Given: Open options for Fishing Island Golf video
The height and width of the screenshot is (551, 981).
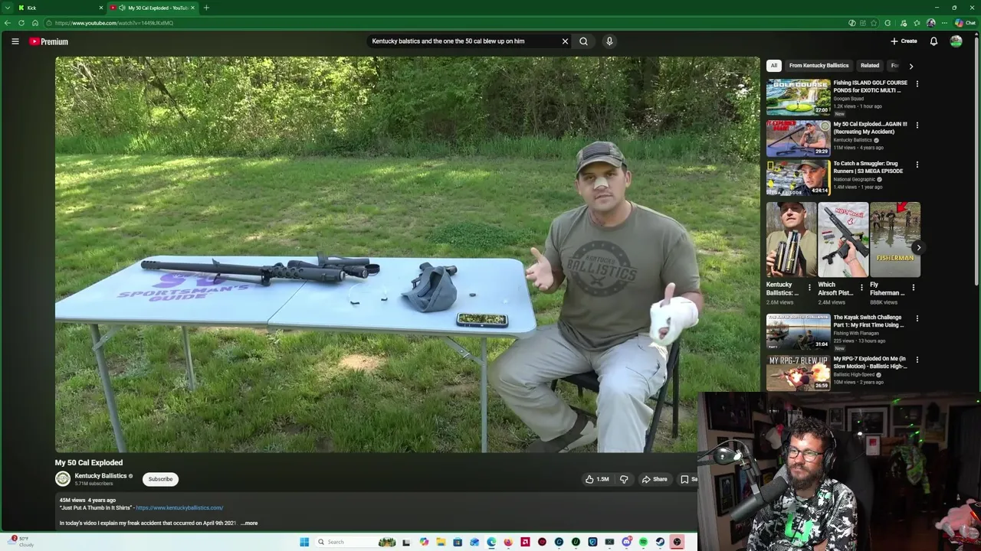Looking at the screenshot, I should (917, 83).
